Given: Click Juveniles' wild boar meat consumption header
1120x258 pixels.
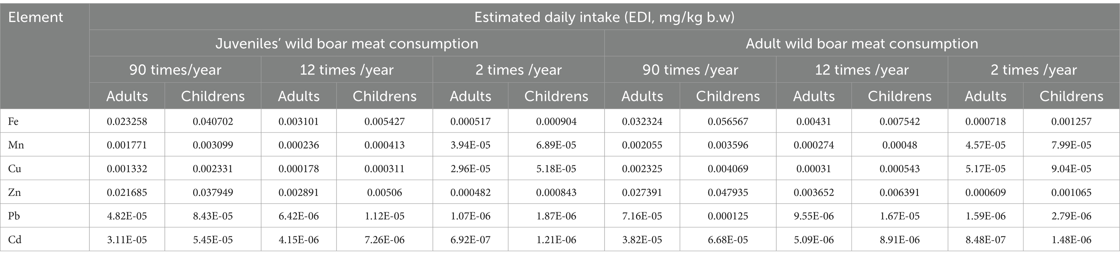Looking at the screenshot, I should [x=346, y=43].
